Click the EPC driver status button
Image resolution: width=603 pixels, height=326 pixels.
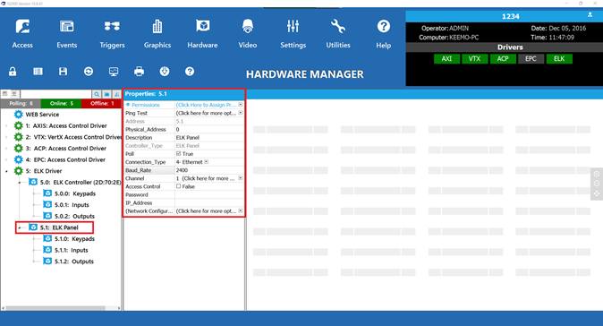[531, 58]
